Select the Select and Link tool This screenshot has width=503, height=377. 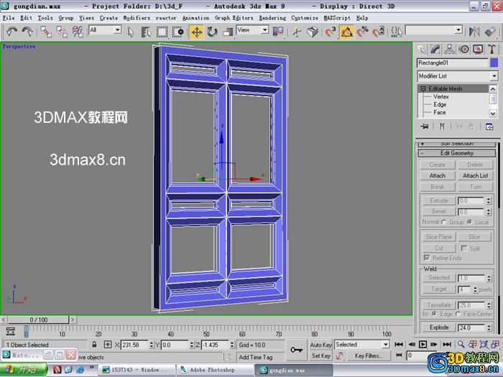pos(46,32)
